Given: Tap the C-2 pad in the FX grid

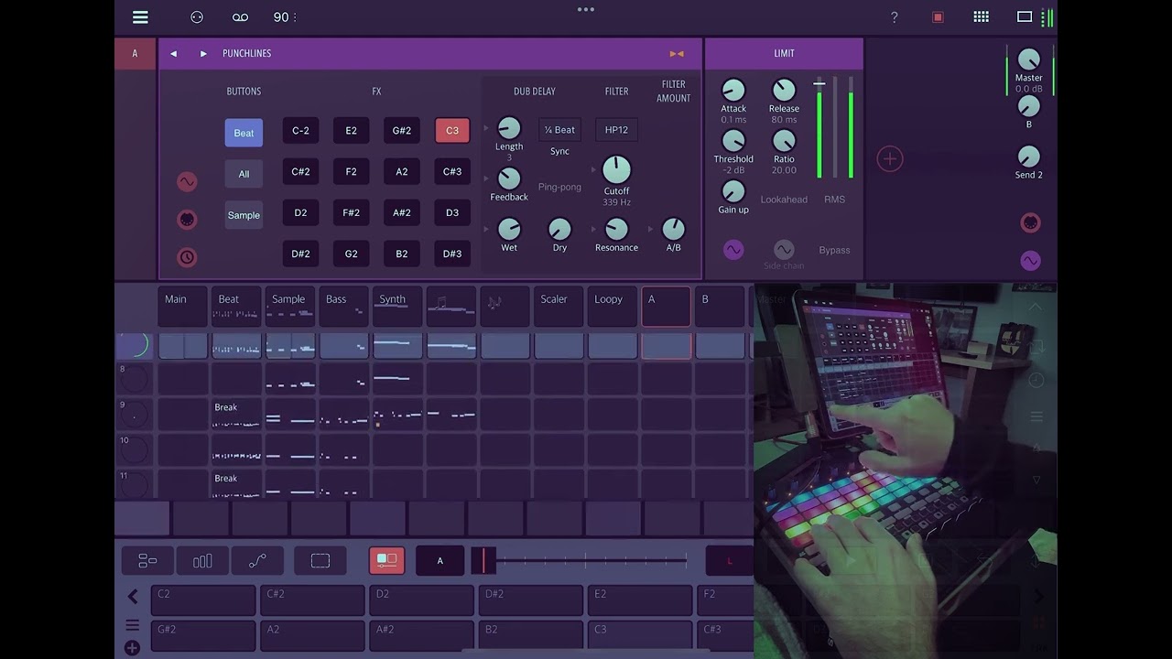Looking at the screenshot, I should (x=300, y=130).
